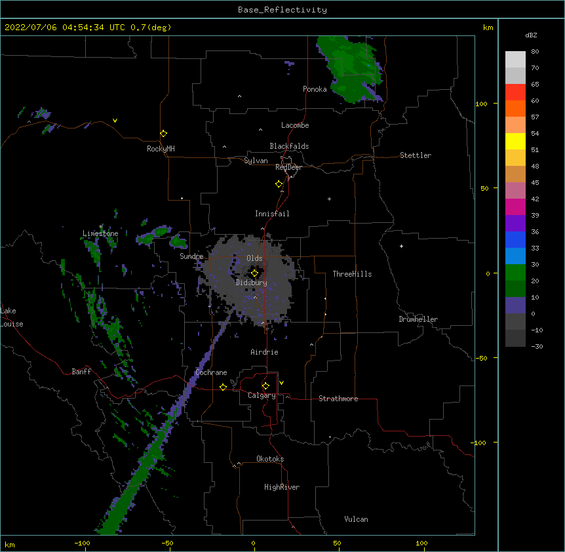The image size is (565, 552).
Task: Click the Innisfail town label
Action: [x=272, y=214]
